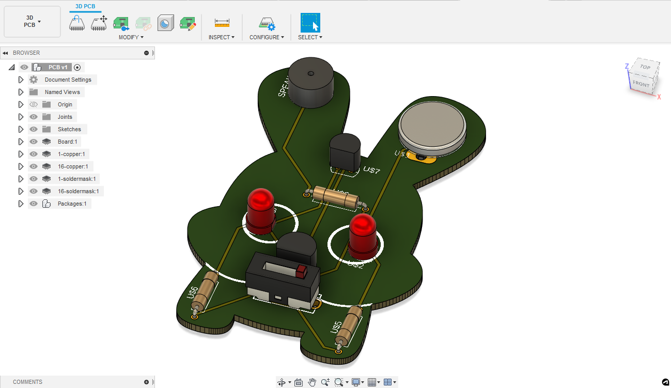Hide Packages:1 using its eye icon
671x388 pixels.
(34, 203)
